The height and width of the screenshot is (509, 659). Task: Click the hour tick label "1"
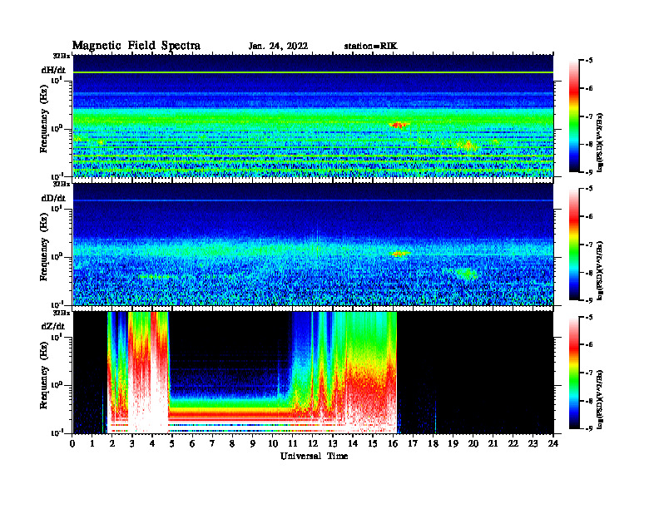92,443
